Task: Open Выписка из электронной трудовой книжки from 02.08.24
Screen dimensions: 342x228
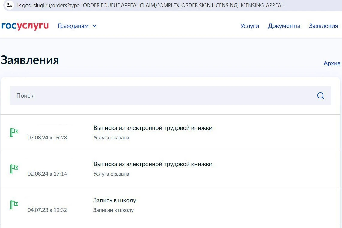Action: click(153, 164)
